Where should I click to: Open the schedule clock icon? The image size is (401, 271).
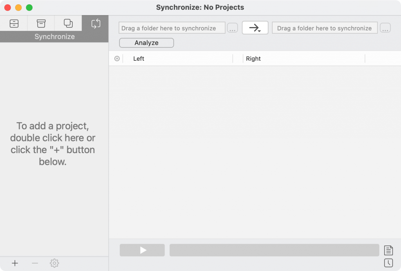click(388, 263)
